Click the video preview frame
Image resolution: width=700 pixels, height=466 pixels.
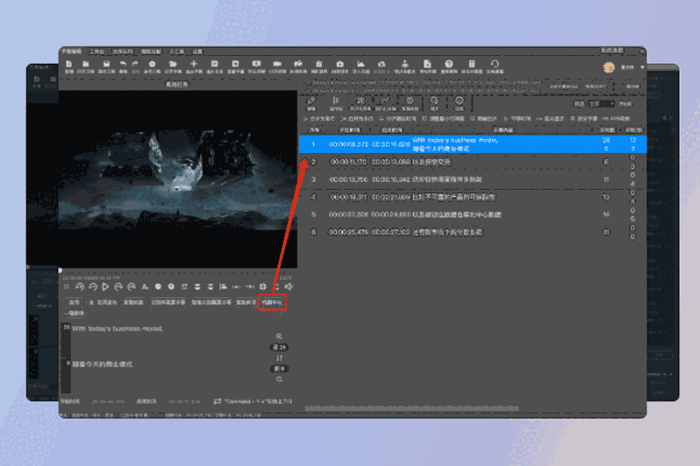pyautogui.click(x=178, y=179)
